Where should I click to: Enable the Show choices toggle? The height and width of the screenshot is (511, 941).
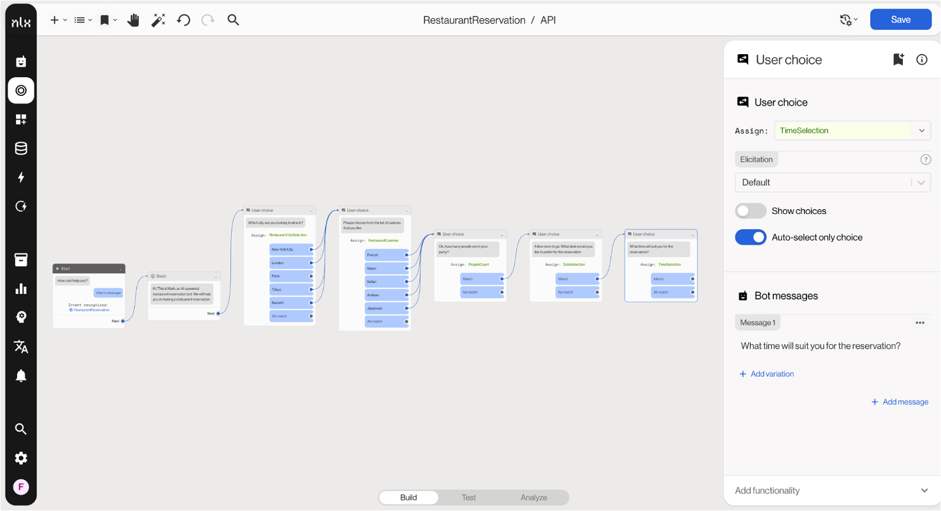coord(750,211)
